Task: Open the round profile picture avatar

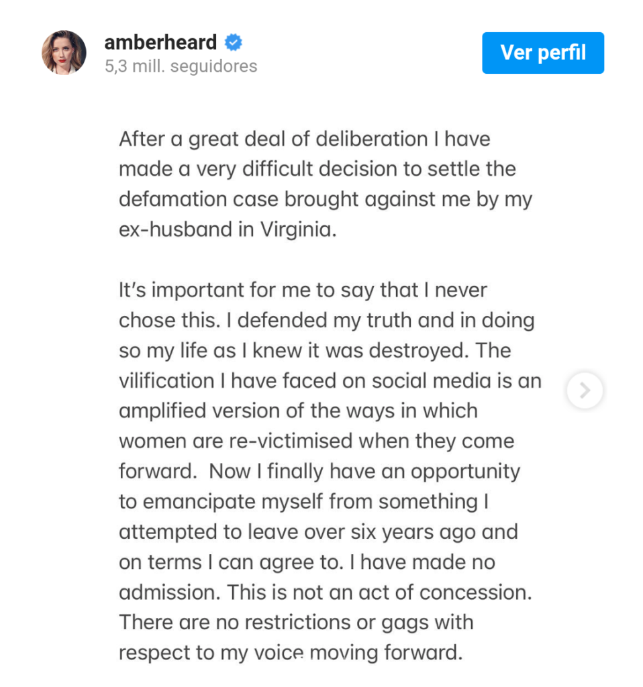Action: point(64,52)
